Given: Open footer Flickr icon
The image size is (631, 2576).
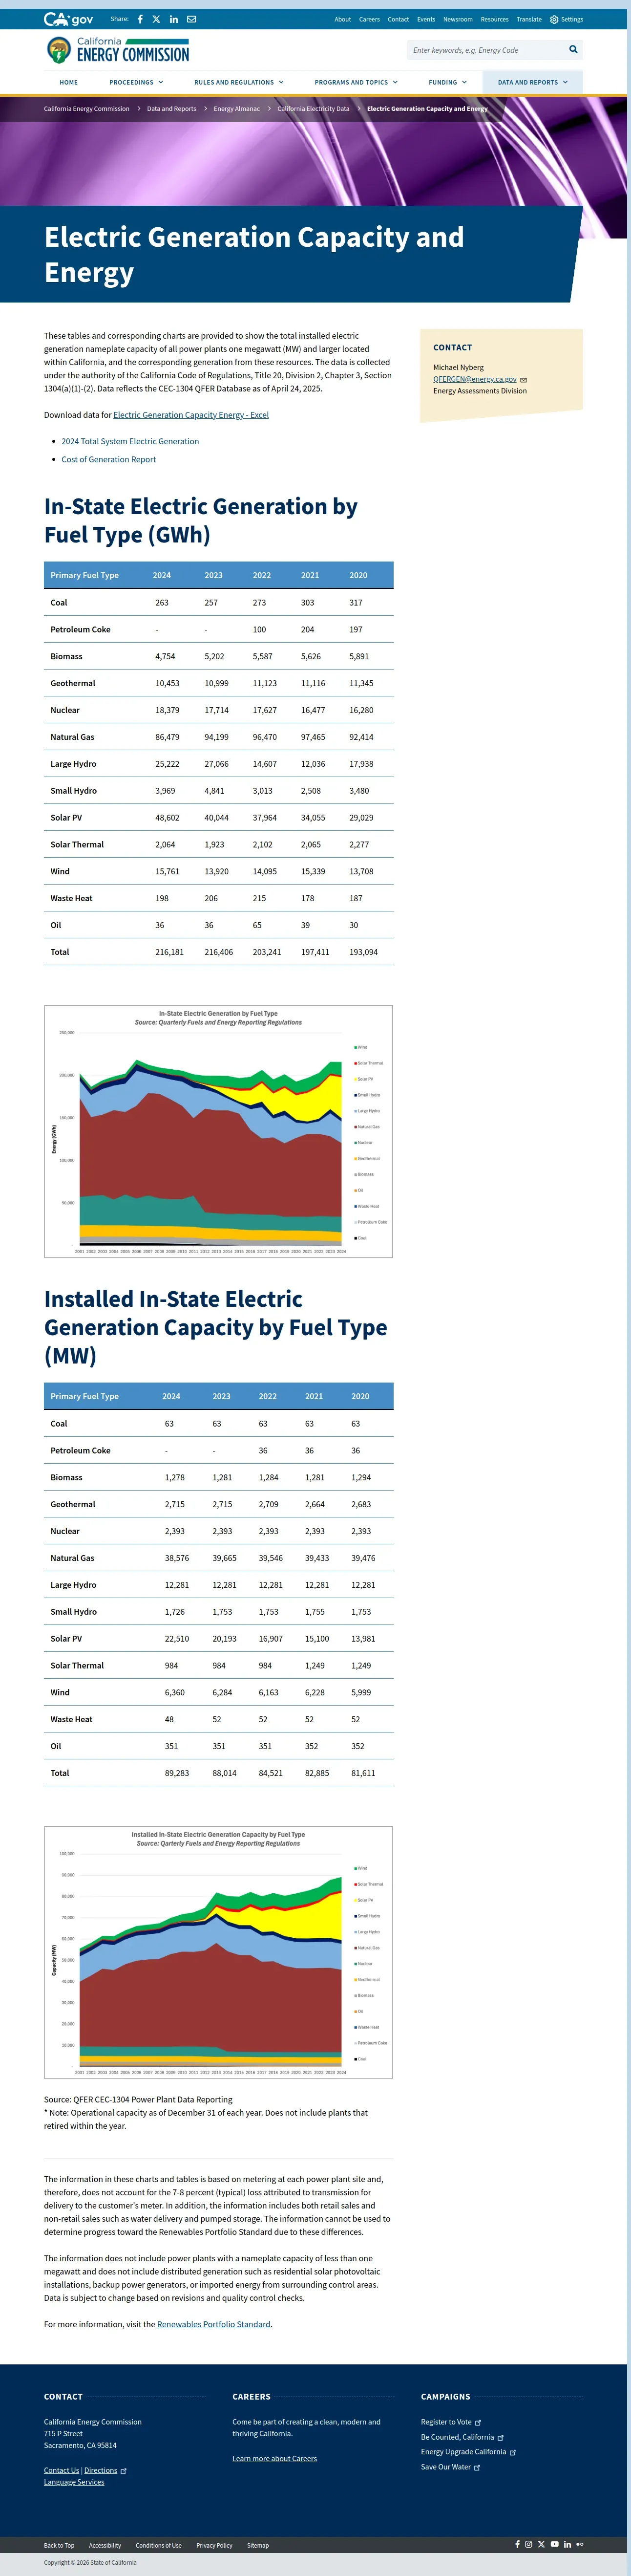Looking at the screenshot, I should [x=579, y=2544].
